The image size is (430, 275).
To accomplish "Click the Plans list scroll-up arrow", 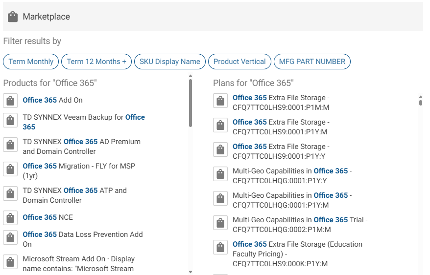I will click(x=421, y=97).
